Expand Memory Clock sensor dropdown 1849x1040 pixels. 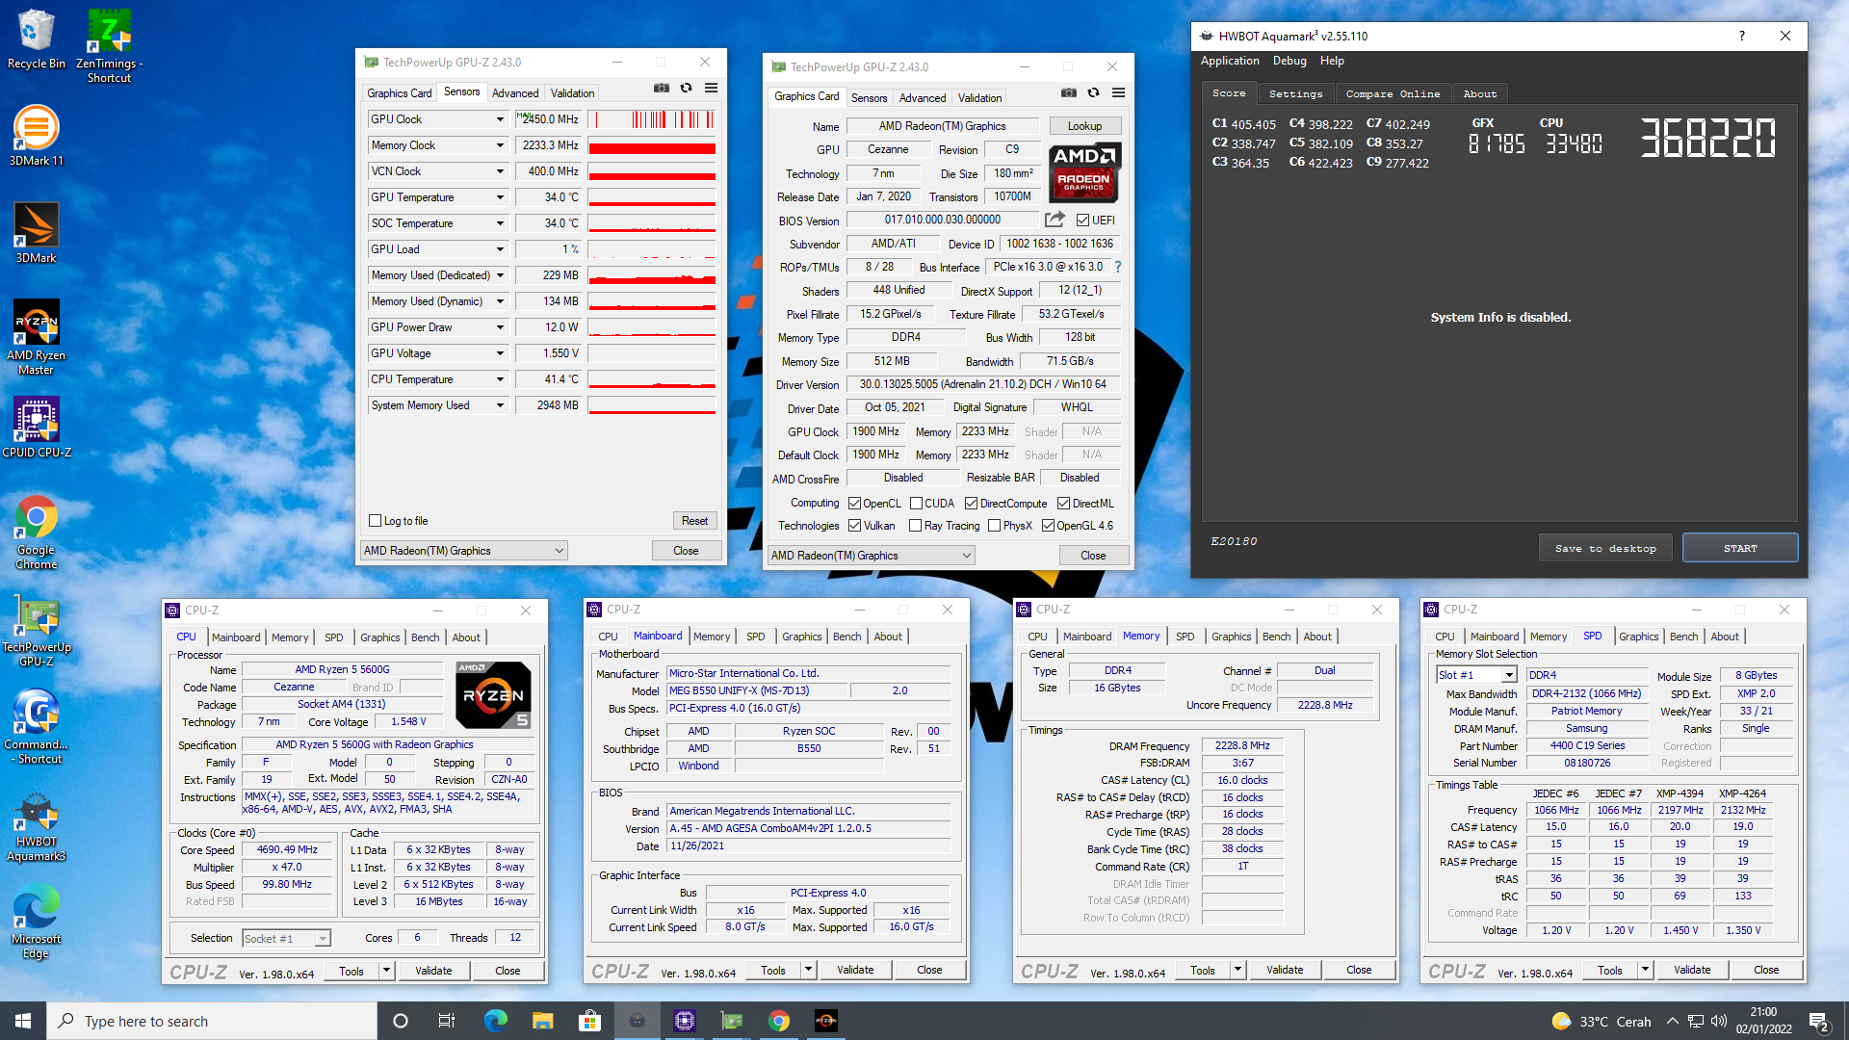pyautogui.click(x=500, y=145)
